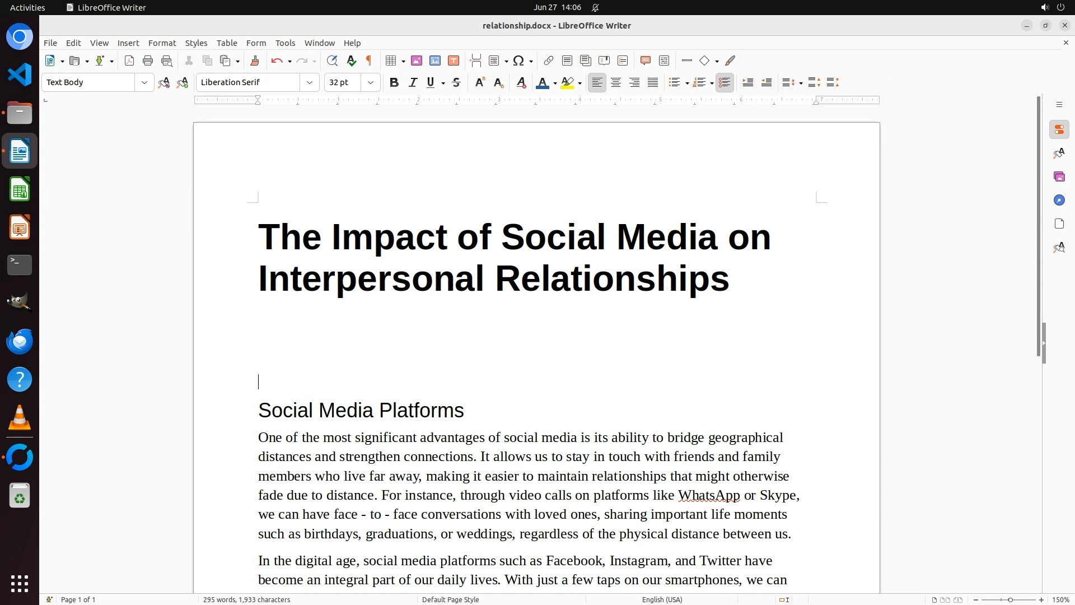Image resolution: width=1075 pixels, height=605 pixels.
Task: Toggle formatting marks (pilcrow)
Action: tap(369, 61)
